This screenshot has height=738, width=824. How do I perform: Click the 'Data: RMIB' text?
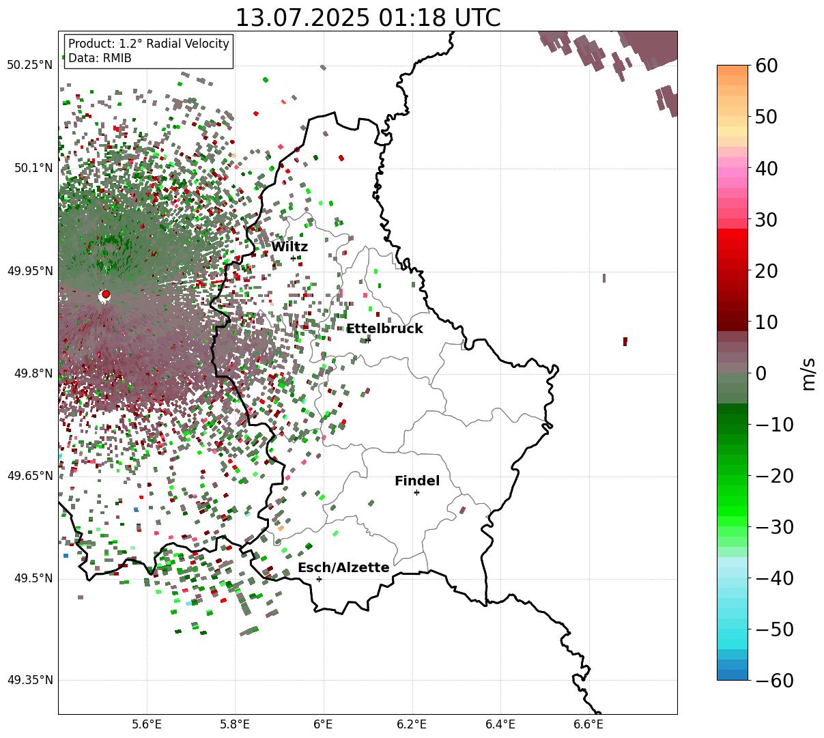pyautogui.click(x=100, y=58)
